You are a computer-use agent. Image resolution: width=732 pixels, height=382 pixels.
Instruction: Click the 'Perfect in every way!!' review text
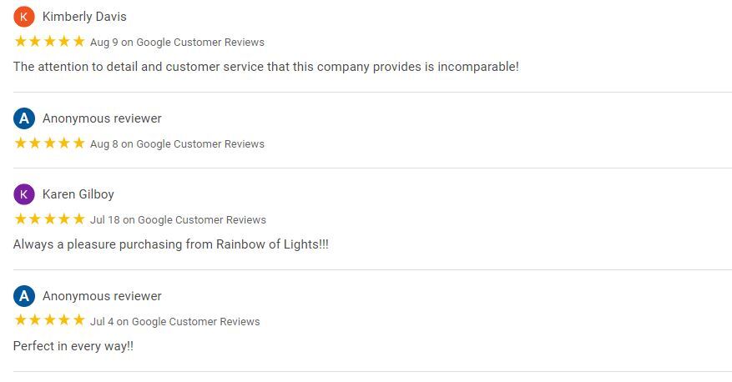73,346
